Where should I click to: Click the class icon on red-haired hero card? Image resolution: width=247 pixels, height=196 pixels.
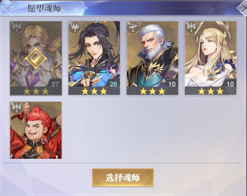17,108
